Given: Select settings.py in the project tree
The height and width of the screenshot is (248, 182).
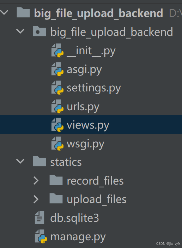Looking at the screenshot, I should pyautogui.click(x=94, y=88).
